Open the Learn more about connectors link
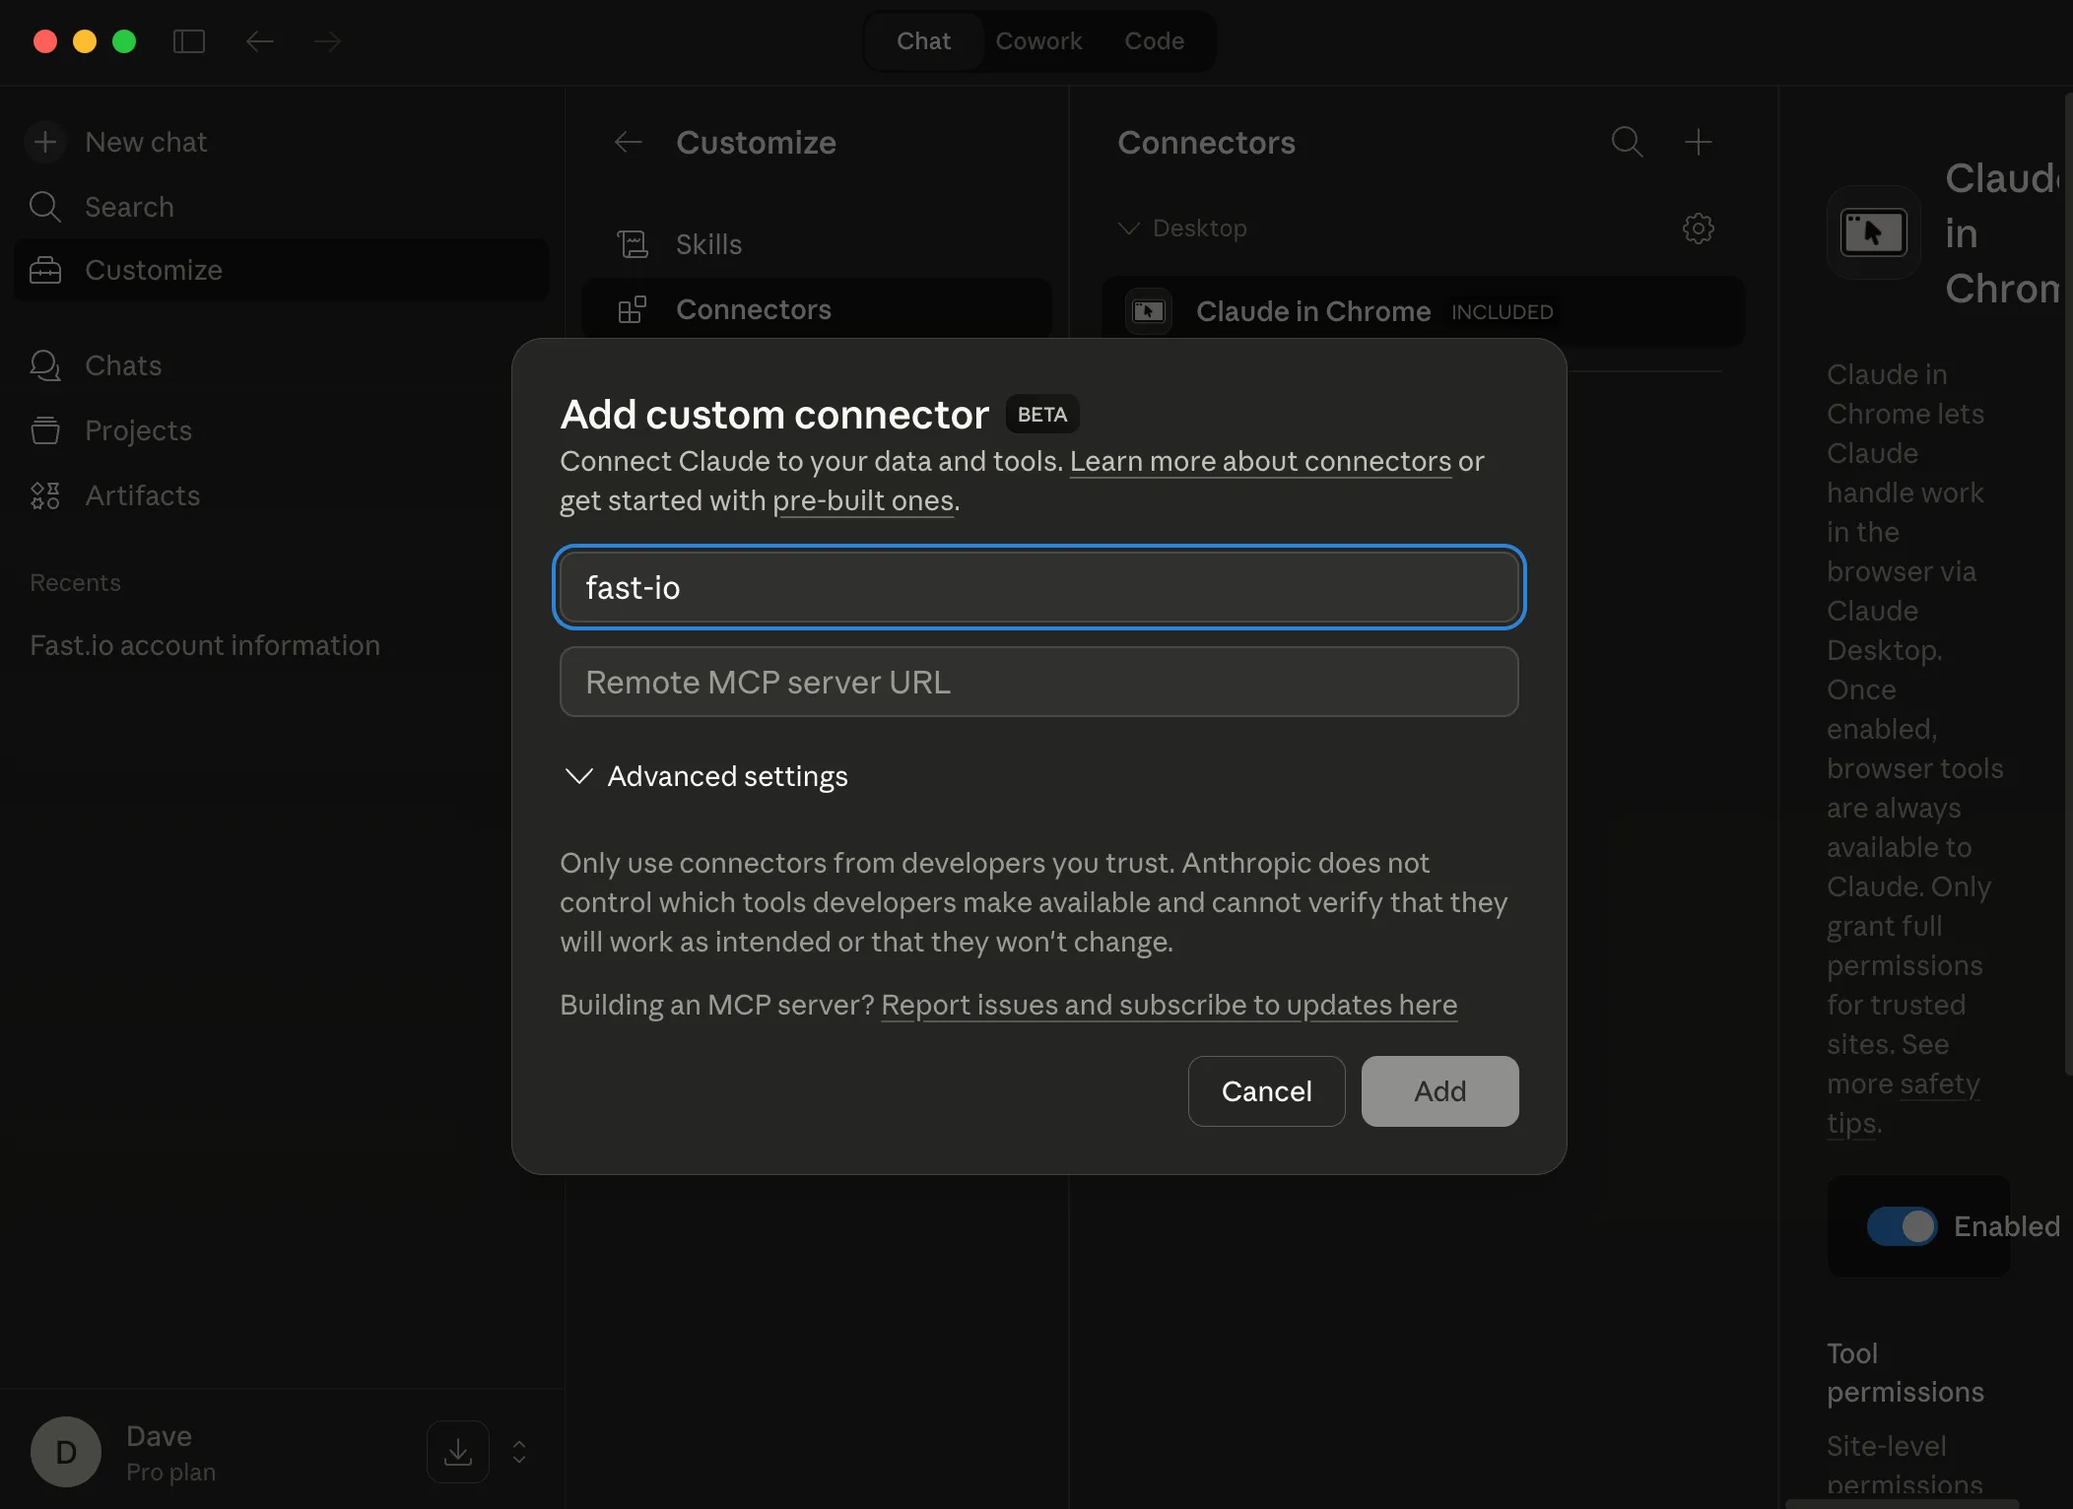The height and width of the screenshot is (1509, 2073). click(1260, 461)
